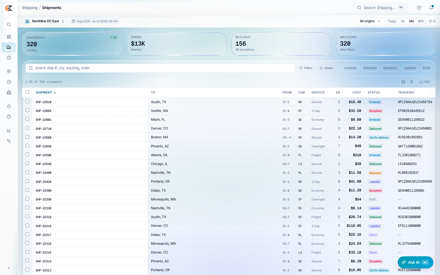Open the dashboard grid icon in sidebar
The image size is (440, 275).
coord(9,37)
